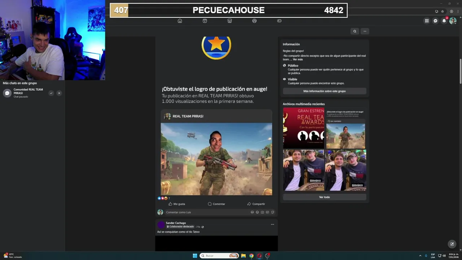462x260 pixels.
Task: Focus the Comentar como Luis field
Action: pyautogui.click(x=220, y=212)
